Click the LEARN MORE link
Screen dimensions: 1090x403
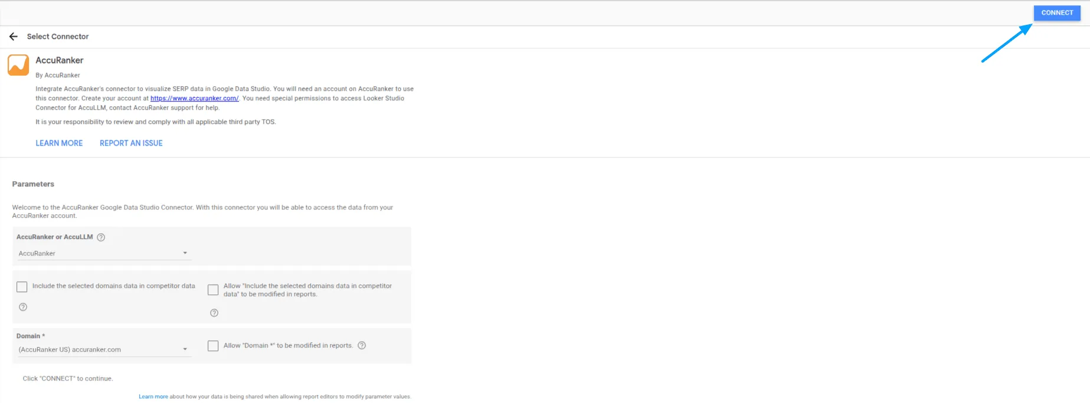(x=59, y=143)
